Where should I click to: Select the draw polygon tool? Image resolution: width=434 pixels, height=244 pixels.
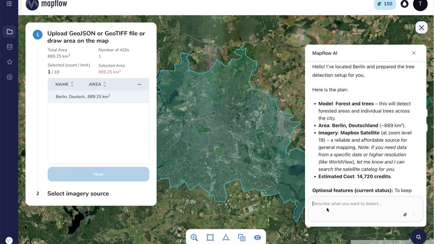[226, 238]
